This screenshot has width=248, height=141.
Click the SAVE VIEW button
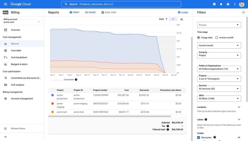click(109, 12)
